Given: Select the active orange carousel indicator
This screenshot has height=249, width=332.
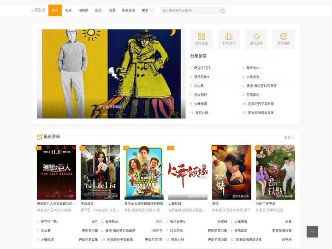Looking at the screenshot, I should (x=105, y=114).
